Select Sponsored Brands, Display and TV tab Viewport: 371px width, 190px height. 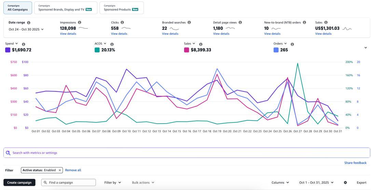(65, 8)
